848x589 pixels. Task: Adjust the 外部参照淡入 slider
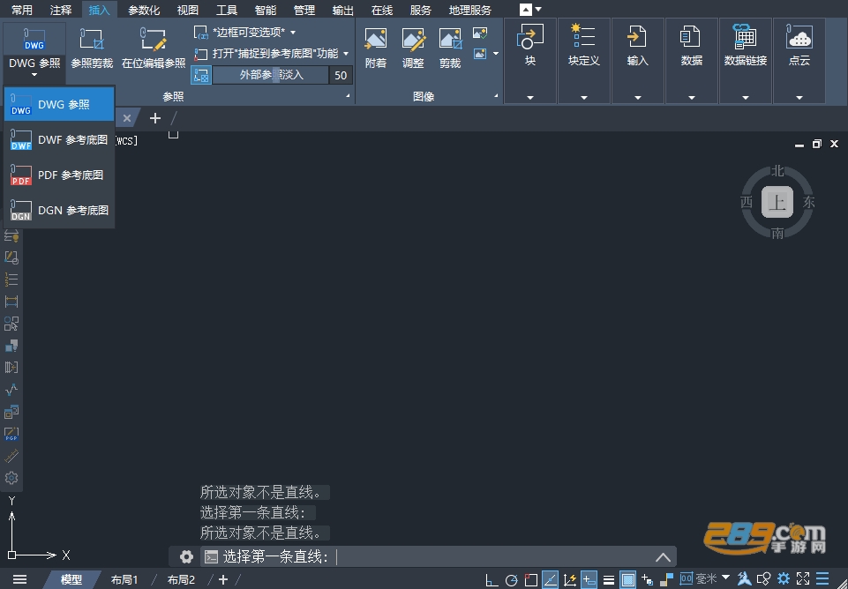[x=270, y=75]
